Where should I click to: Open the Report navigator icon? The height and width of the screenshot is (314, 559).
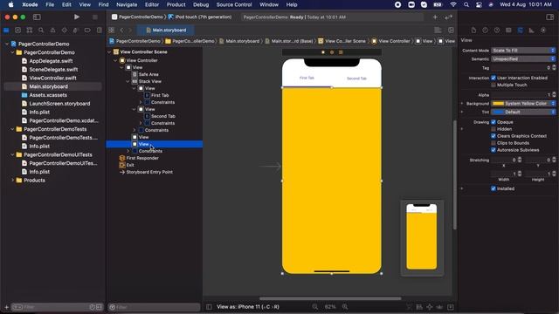click(99, 31)
